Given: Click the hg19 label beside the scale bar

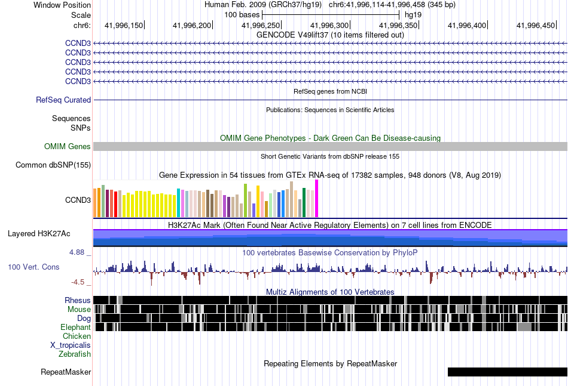Looking at the screenshot, I should point(413,15).
